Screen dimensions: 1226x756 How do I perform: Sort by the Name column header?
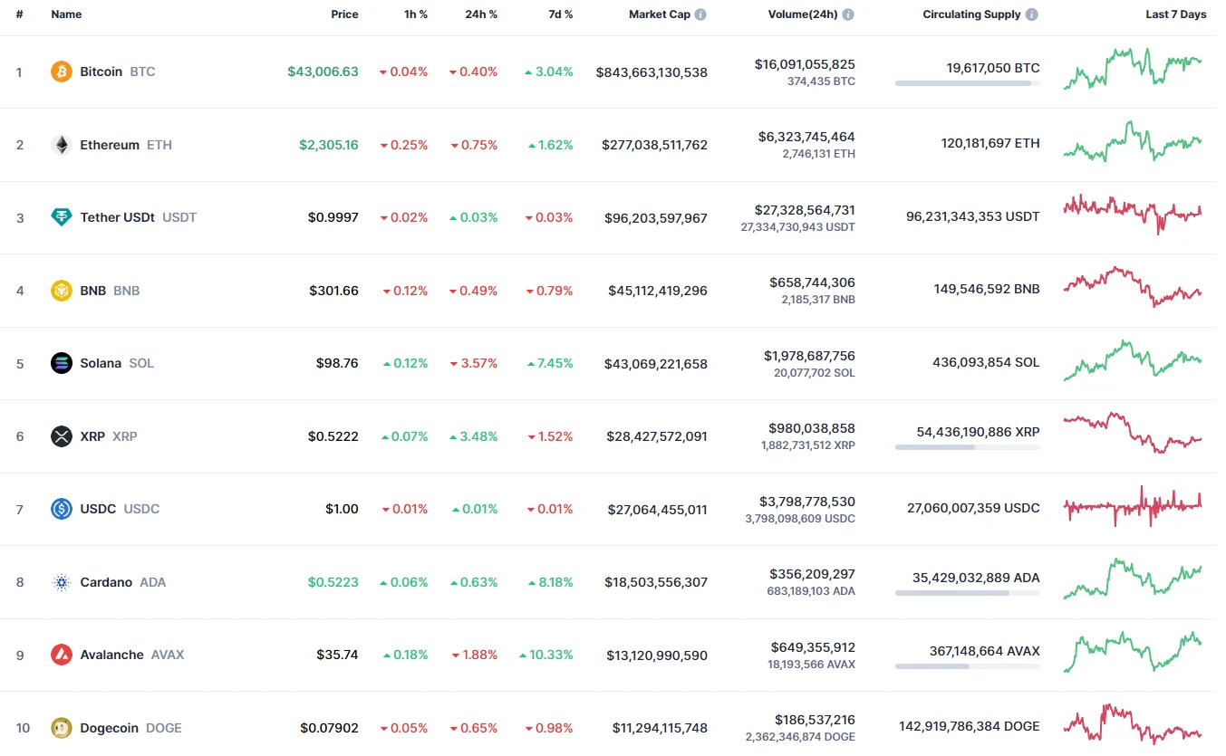point(66,14)
